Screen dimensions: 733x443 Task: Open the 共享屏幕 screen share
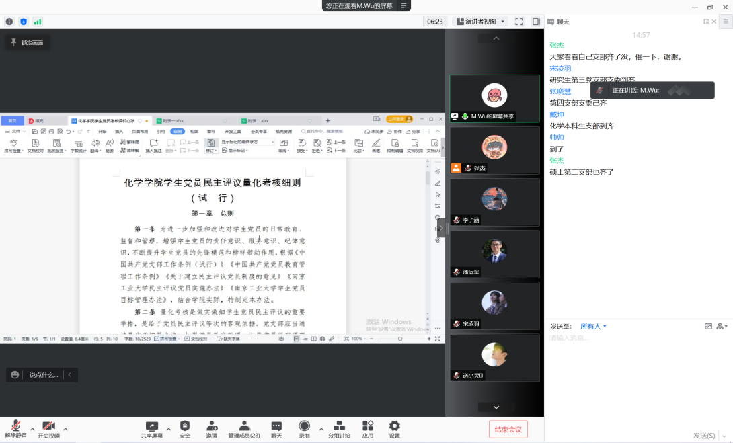coord(151,428)
